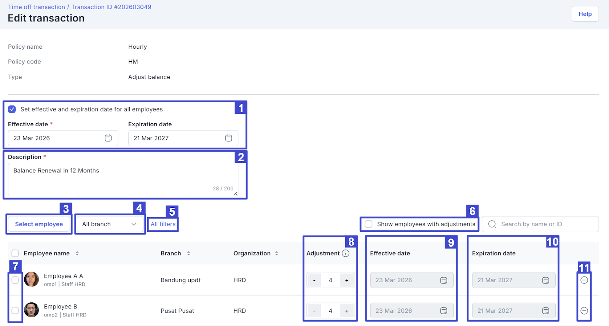
Task: Click the Adjustment info icon
Action: (x=346, y=253)
